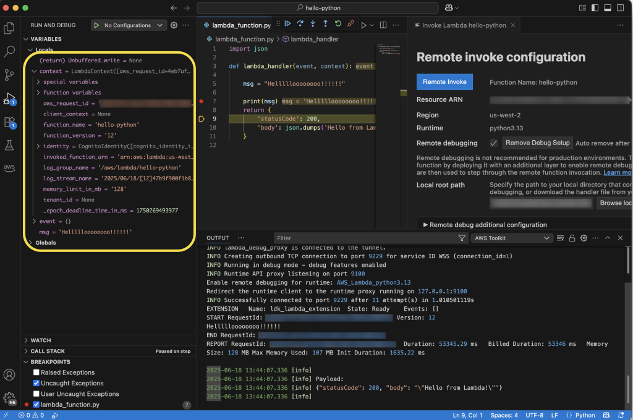Open the AWS Toolkit output channel dropdown

coord(511,238)
